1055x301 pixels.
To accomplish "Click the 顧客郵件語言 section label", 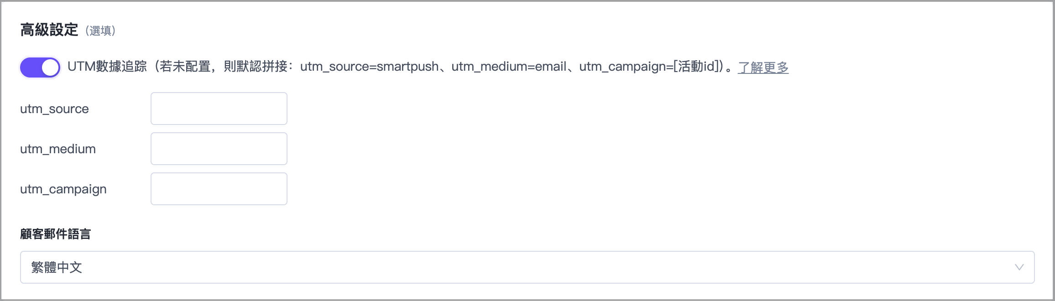I will tap(55, 234).
